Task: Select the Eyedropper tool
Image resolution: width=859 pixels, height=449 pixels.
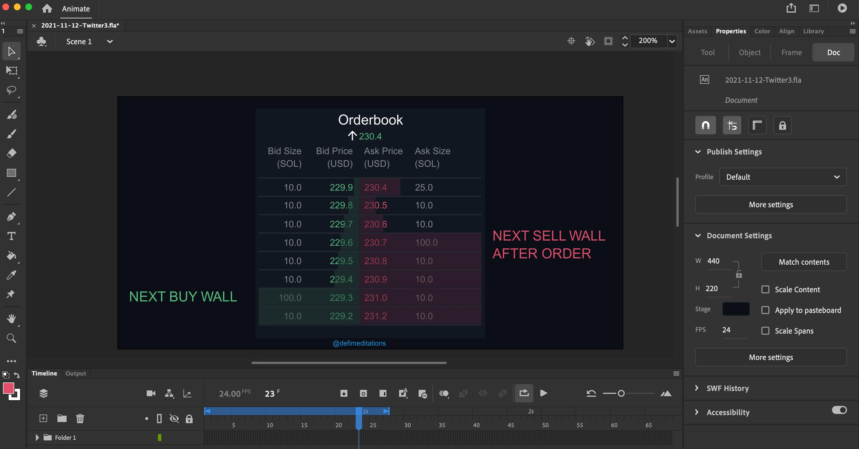Action: (11, 275)
